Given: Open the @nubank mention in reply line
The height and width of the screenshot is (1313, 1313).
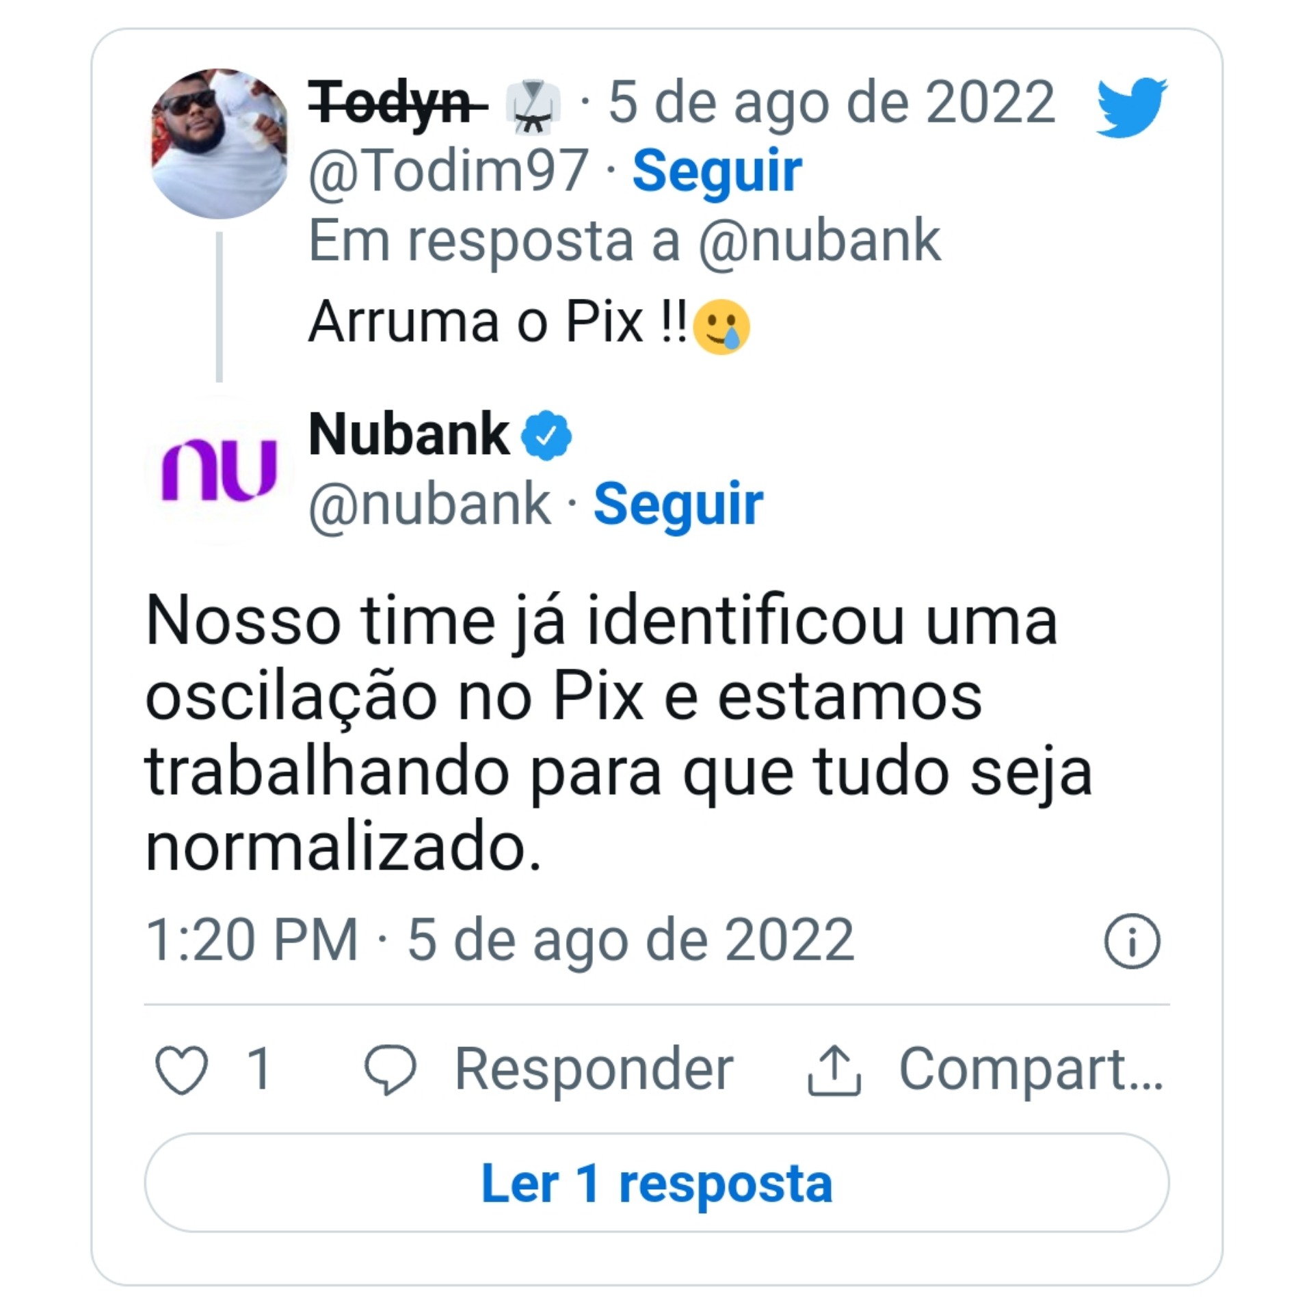Looking at the screenshot, I should point(819,241).
